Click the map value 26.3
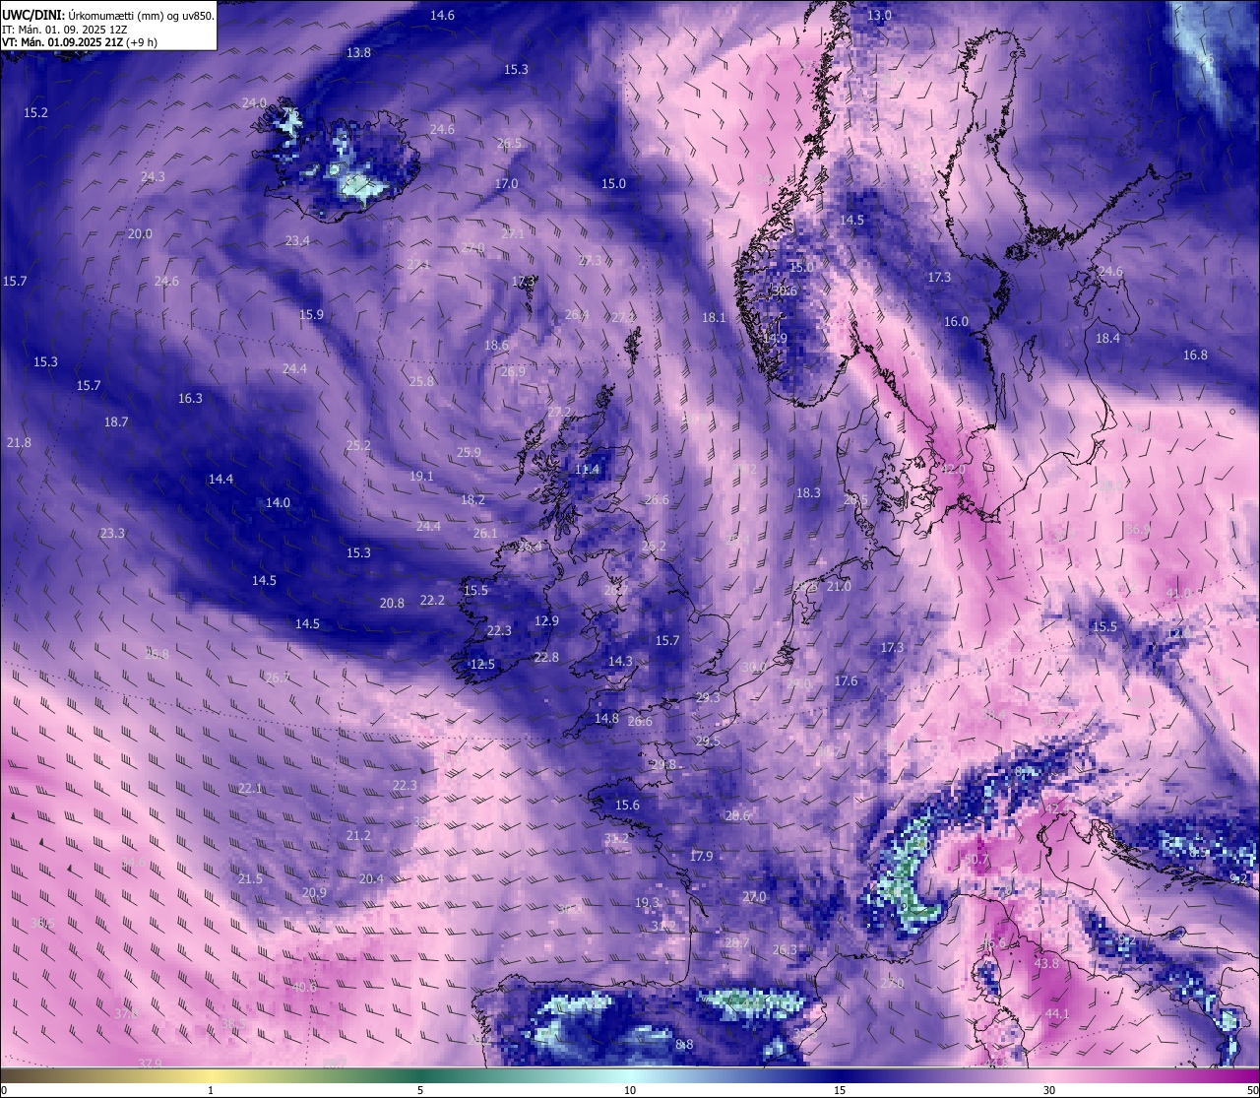 coord(785,949)
